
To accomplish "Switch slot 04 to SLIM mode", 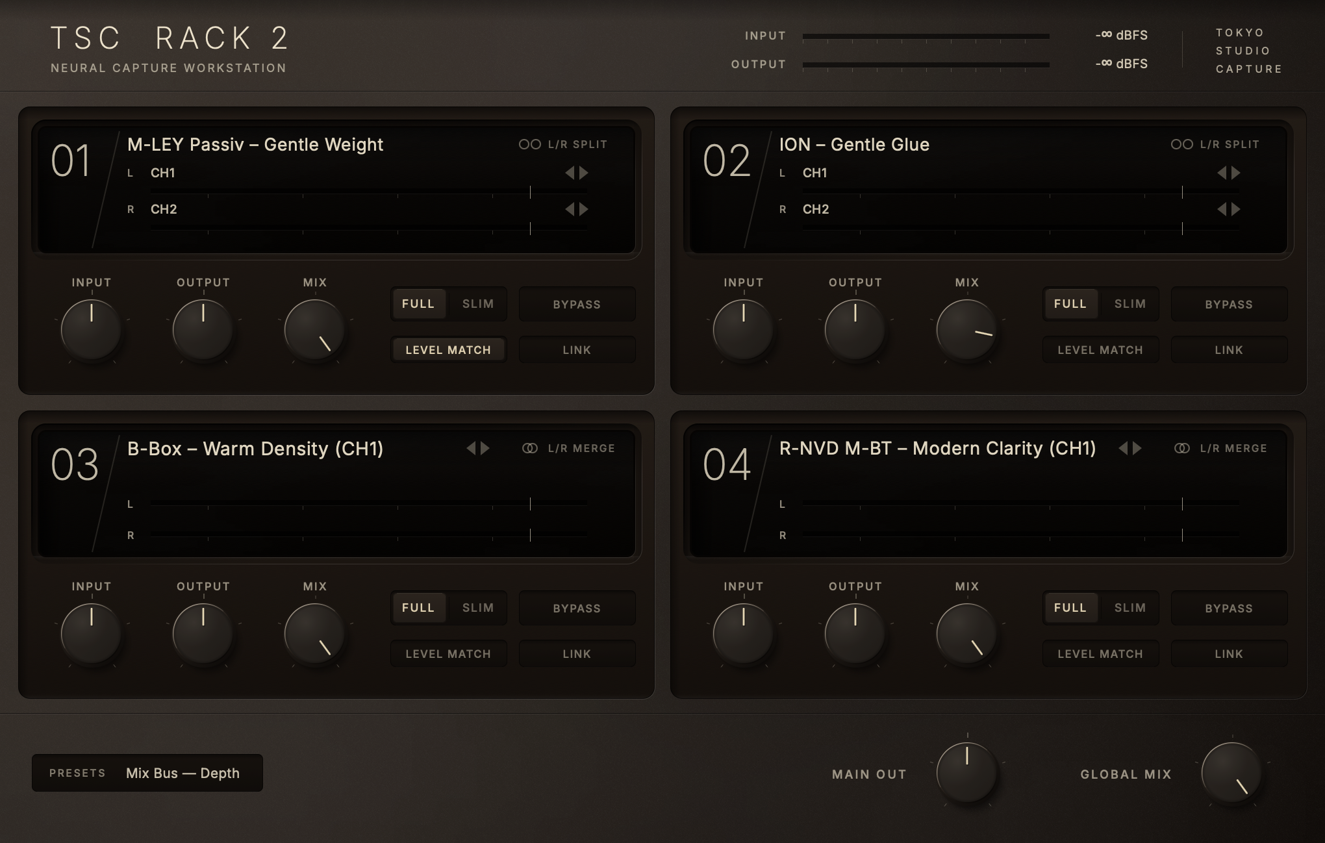I will pyautogui.click(x=1130, y=607).
